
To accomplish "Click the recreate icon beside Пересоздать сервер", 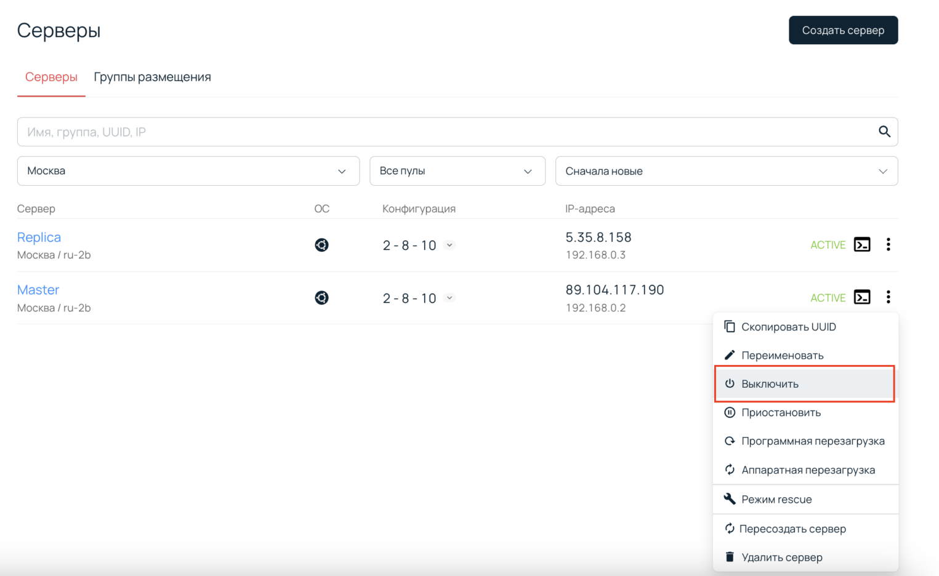I will [730, 529].
